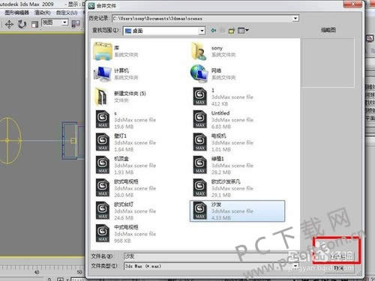The height and width of the screenshot is (281, 375).
Task: Expand the 查找范围 location dropdown
Action: point(202,31)
